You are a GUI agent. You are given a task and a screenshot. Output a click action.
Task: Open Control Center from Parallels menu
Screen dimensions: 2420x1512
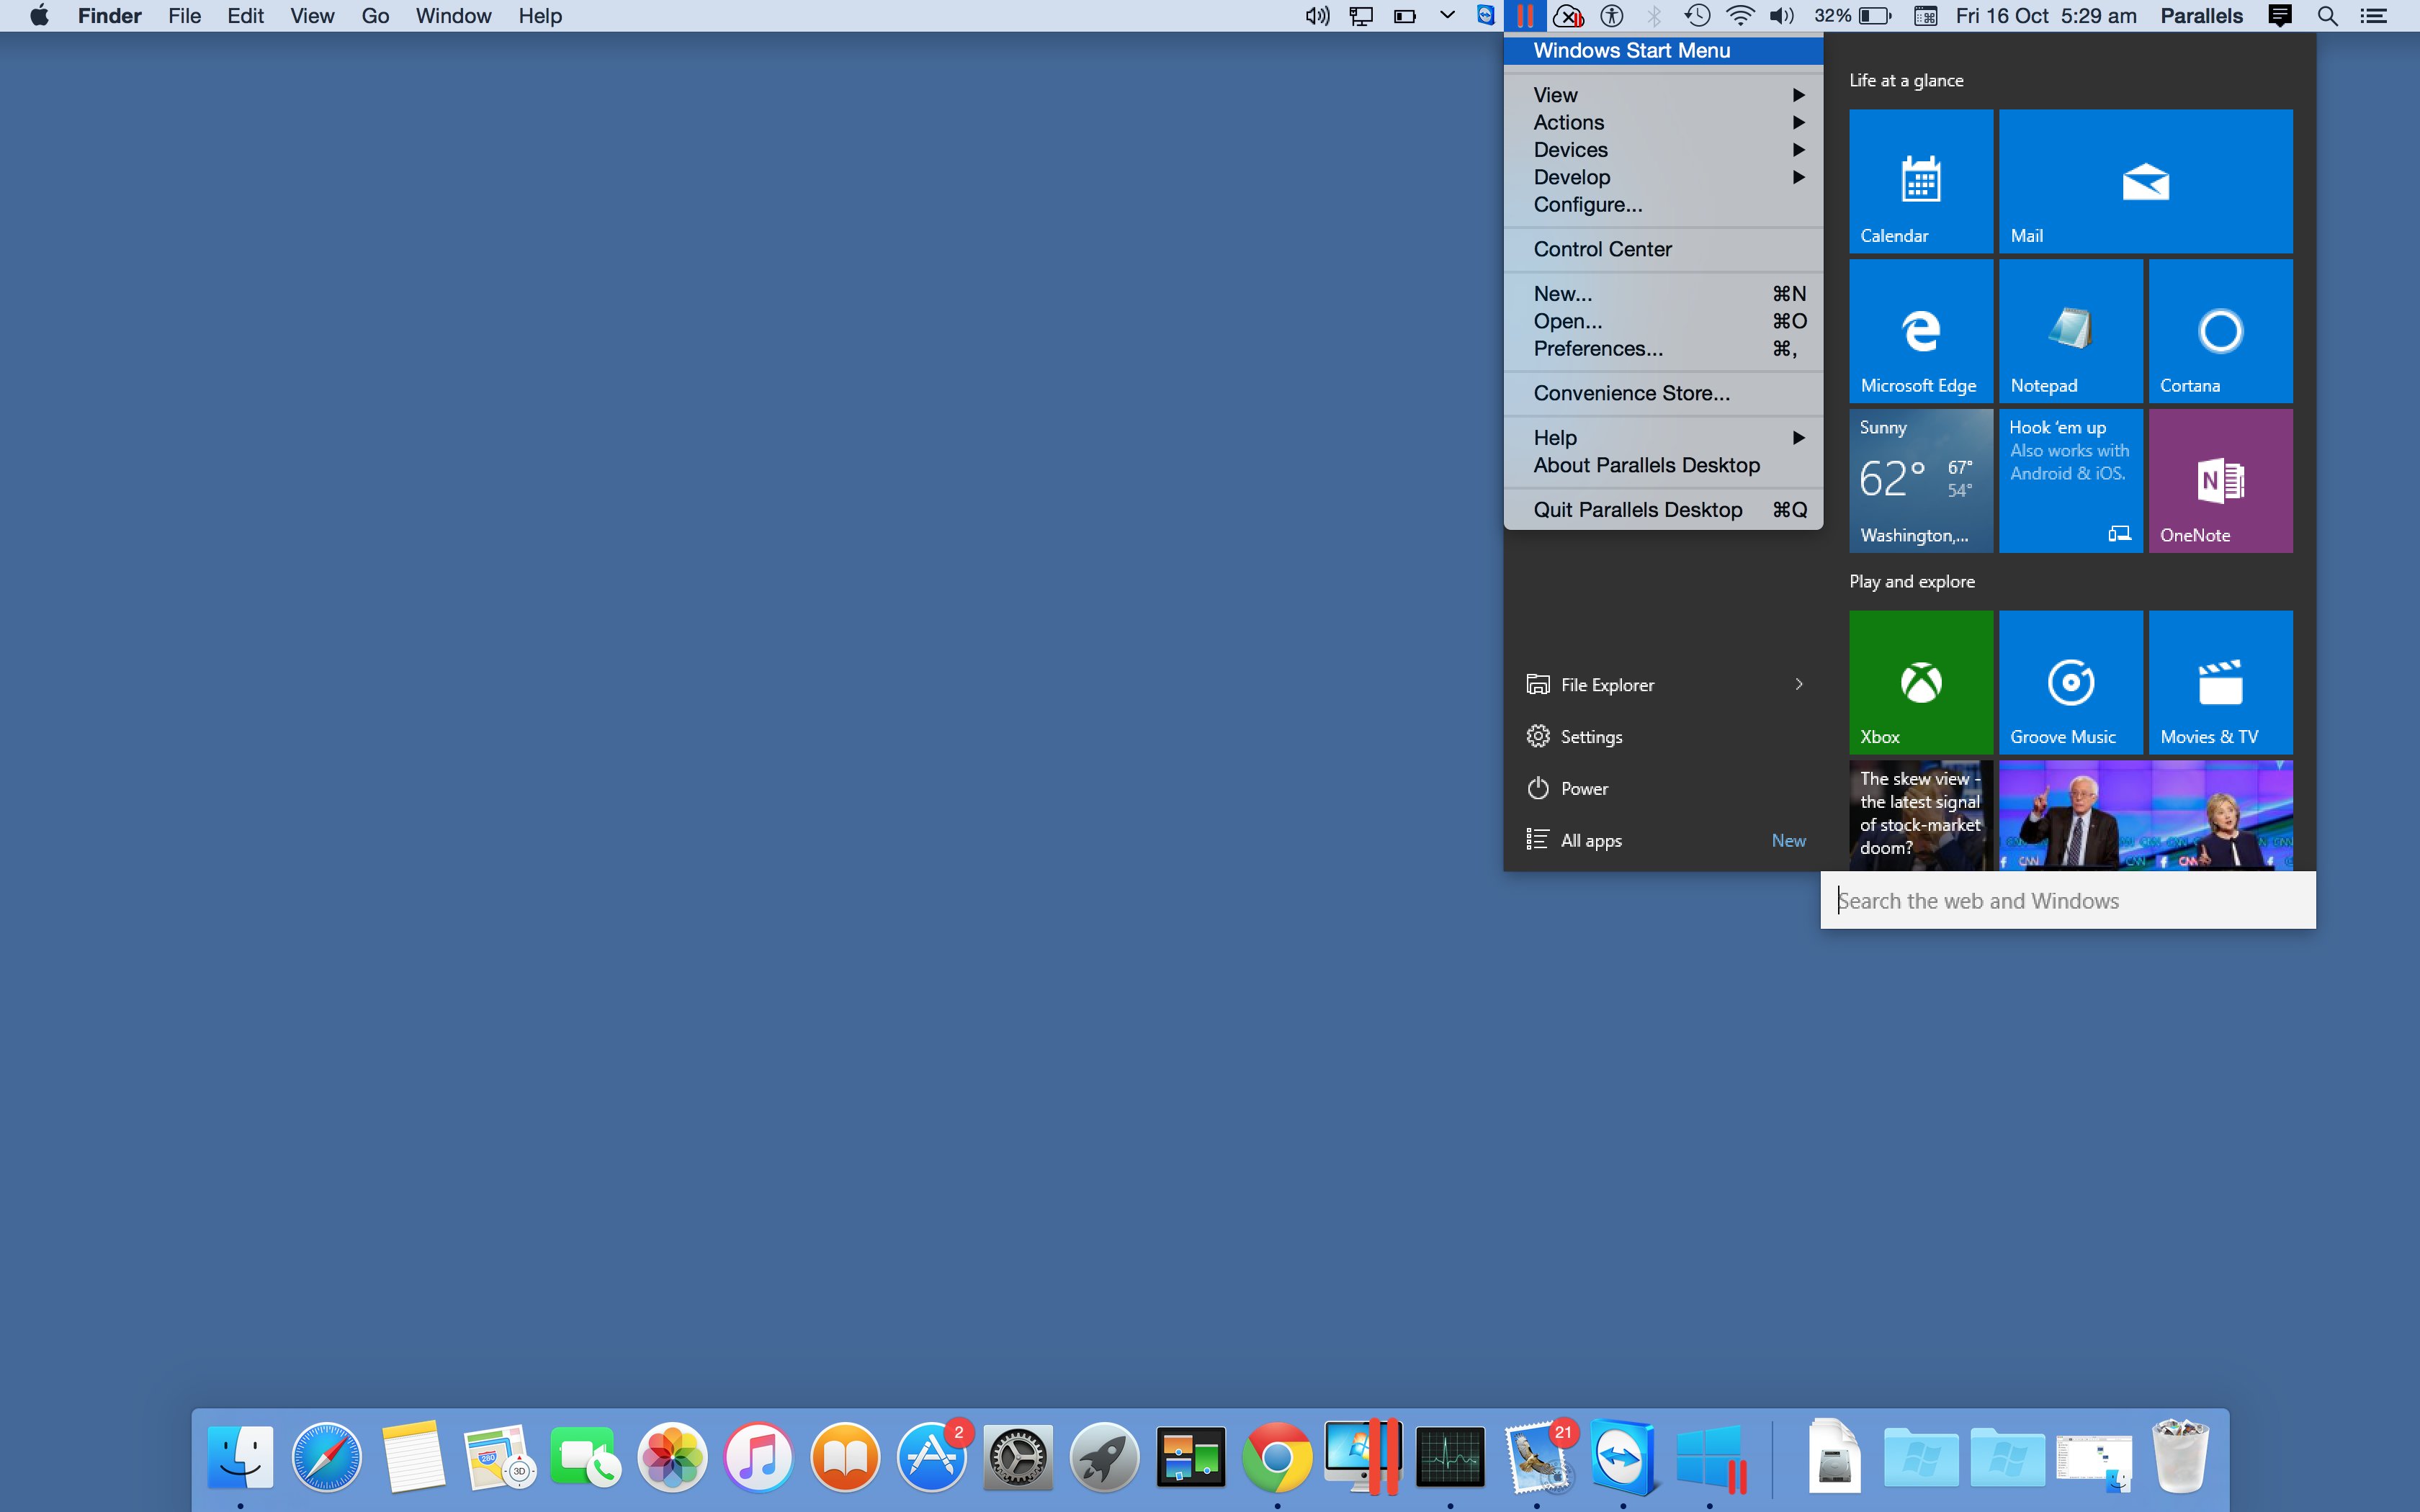pyautogui.click(x=1663, y=249)
